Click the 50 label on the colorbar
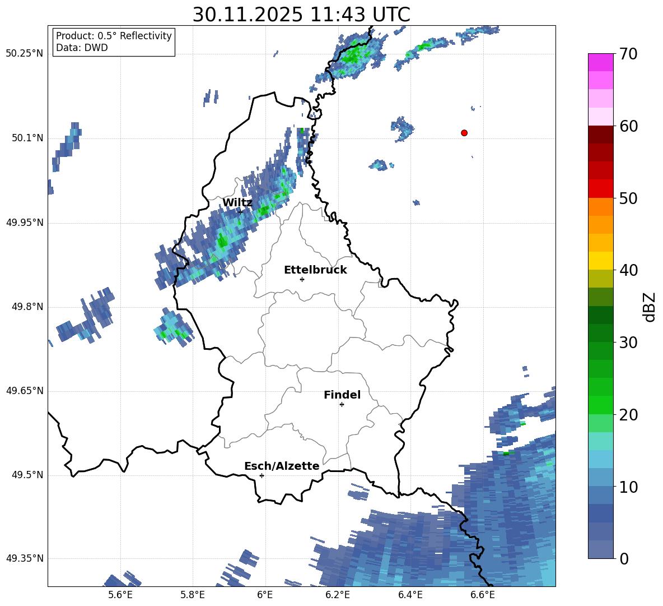 628,198
